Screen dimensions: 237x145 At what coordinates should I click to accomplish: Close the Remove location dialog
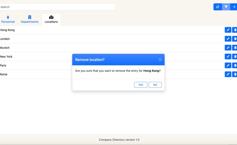click(x=160, y=60)
